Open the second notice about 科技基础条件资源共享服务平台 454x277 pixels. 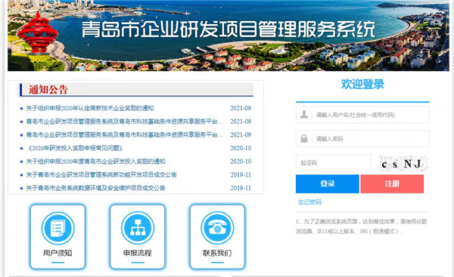point(125,122)
